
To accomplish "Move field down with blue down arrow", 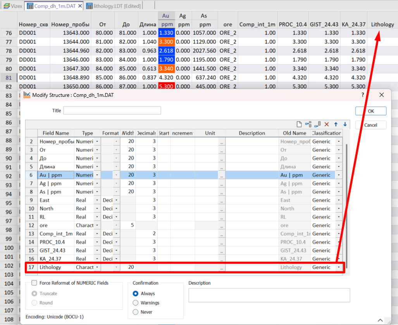I will 345,124.
